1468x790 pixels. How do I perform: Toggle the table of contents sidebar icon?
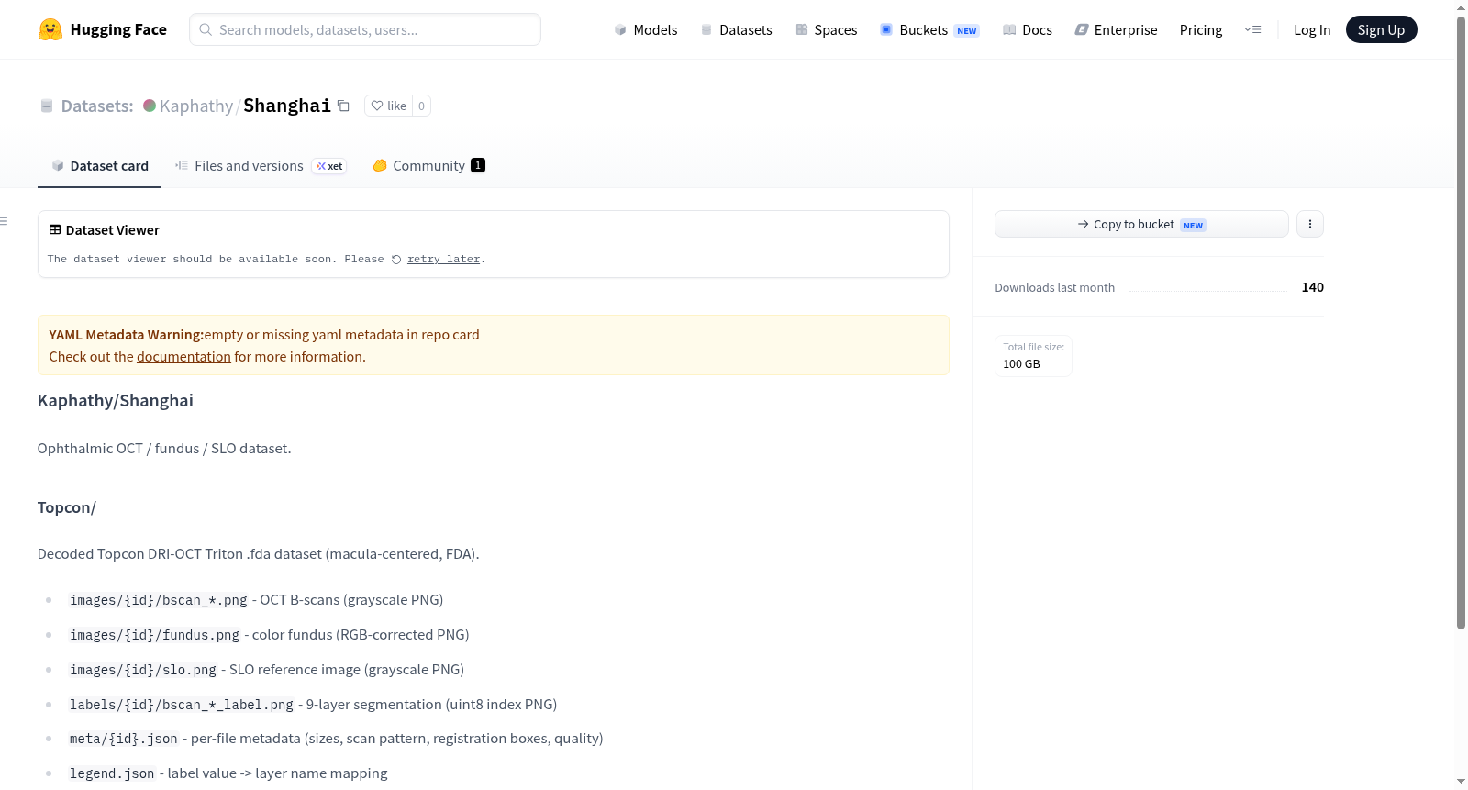4,221
